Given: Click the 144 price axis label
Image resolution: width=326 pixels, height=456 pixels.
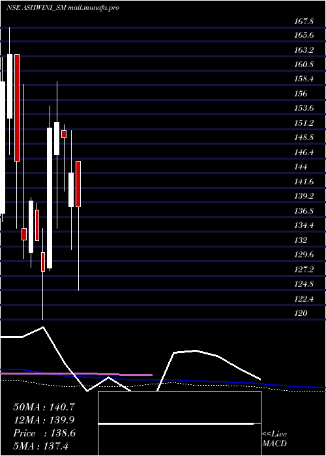Looking at the screenshot, I should 301,167.
